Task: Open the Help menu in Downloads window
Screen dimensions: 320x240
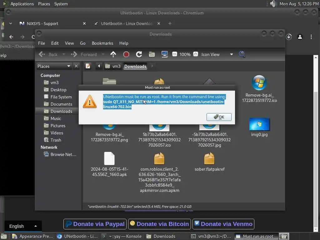Action: pyautogui.click(x=124, y=43)
